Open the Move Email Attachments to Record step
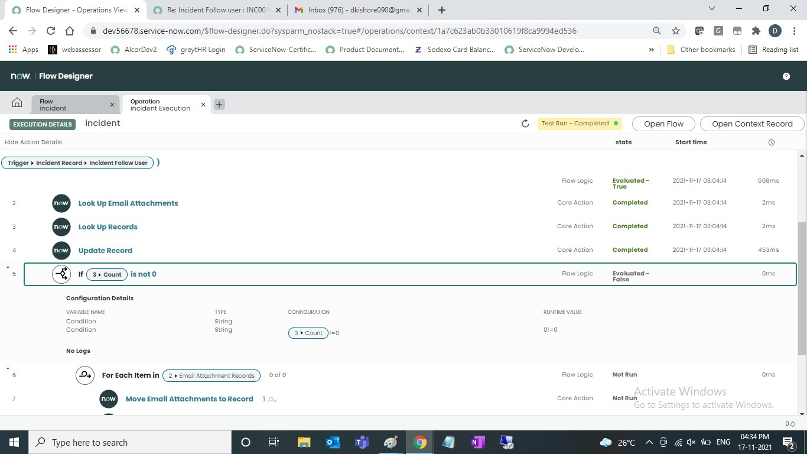Viewport: 807px width, 454px height. tap(190, 399)
